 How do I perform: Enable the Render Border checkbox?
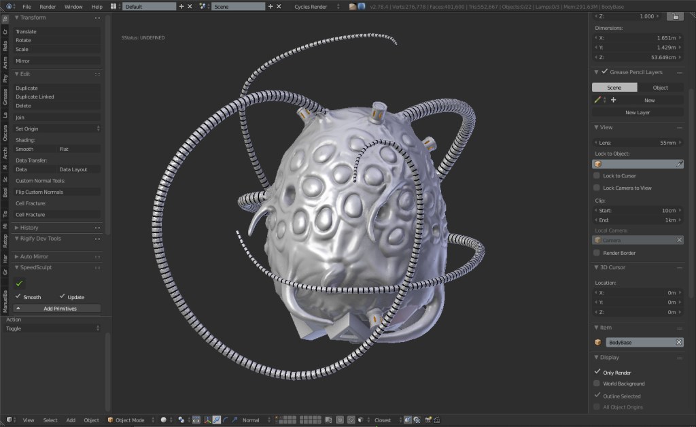pos(597,253)
